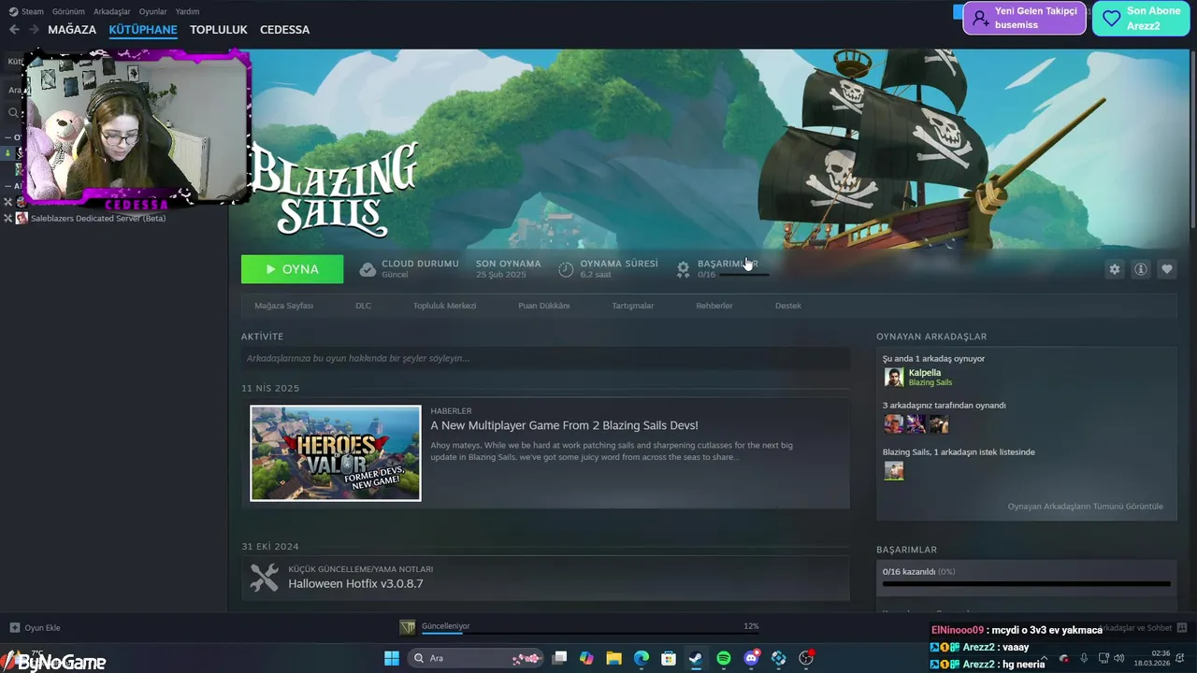1197x673 pixels.
Task: Go back with the left arrow
Action: point(14,30)
